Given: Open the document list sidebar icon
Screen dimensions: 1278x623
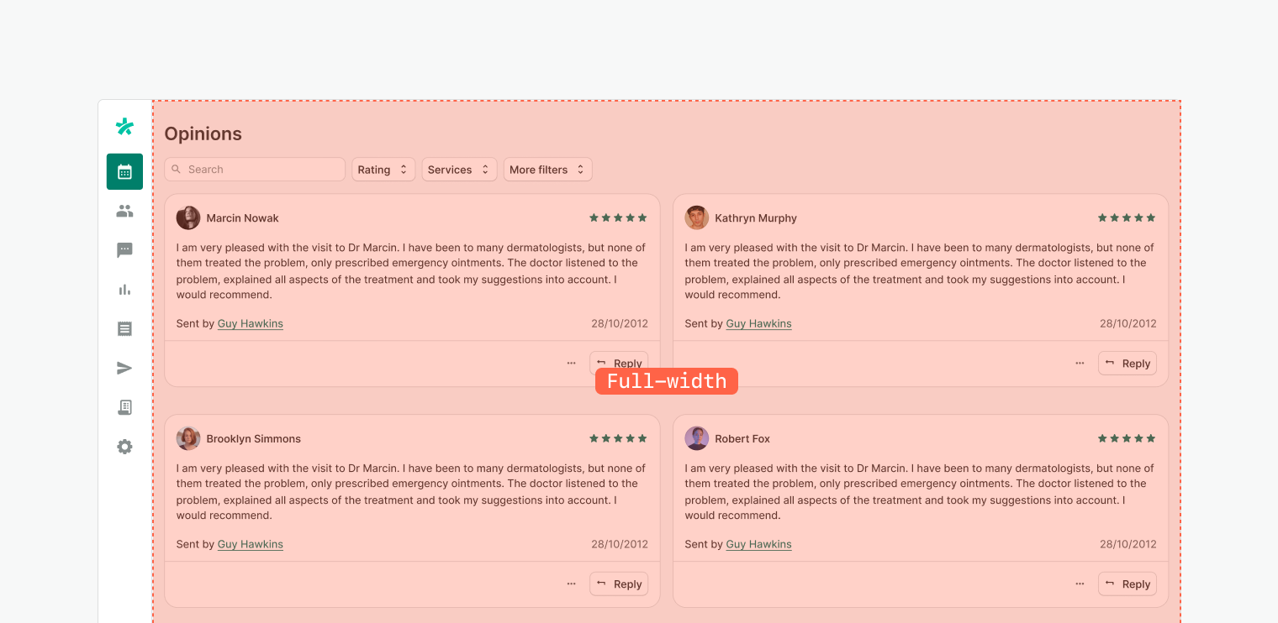Looking at the screenshot, I should (x=124, y=328).
